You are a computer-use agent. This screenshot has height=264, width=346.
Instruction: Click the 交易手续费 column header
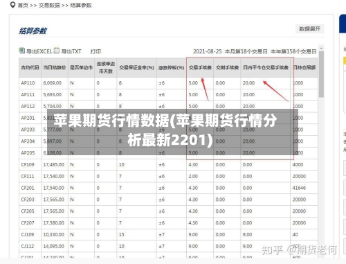click(200, 67)
